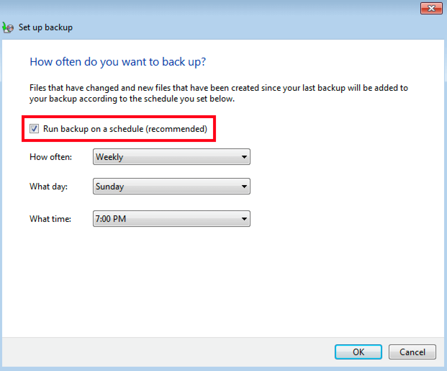The width and height of the screenshot is (447, 371).
Task: Click the 'What time:' field label
Action: tap(50, 219)
